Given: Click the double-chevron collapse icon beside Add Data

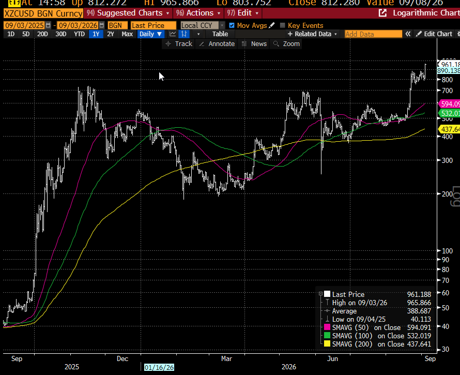Looking at the screenshot, I should pos(408,34).
